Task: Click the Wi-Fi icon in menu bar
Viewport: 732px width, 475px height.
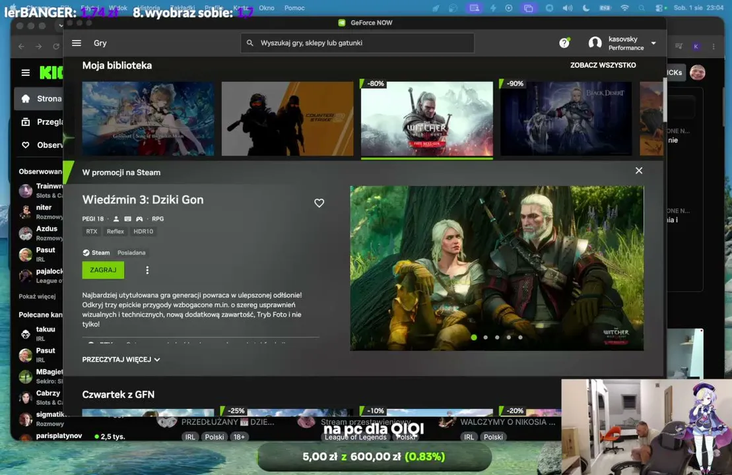Action: 624,8
